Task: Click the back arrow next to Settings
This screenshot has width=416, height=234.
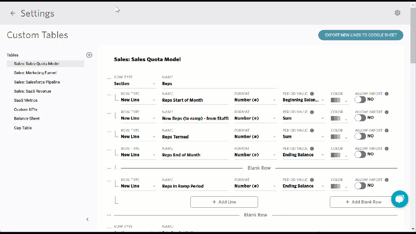Action: (x=13, y=13)
